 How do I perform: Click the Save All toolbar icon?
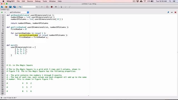[14, 7]
